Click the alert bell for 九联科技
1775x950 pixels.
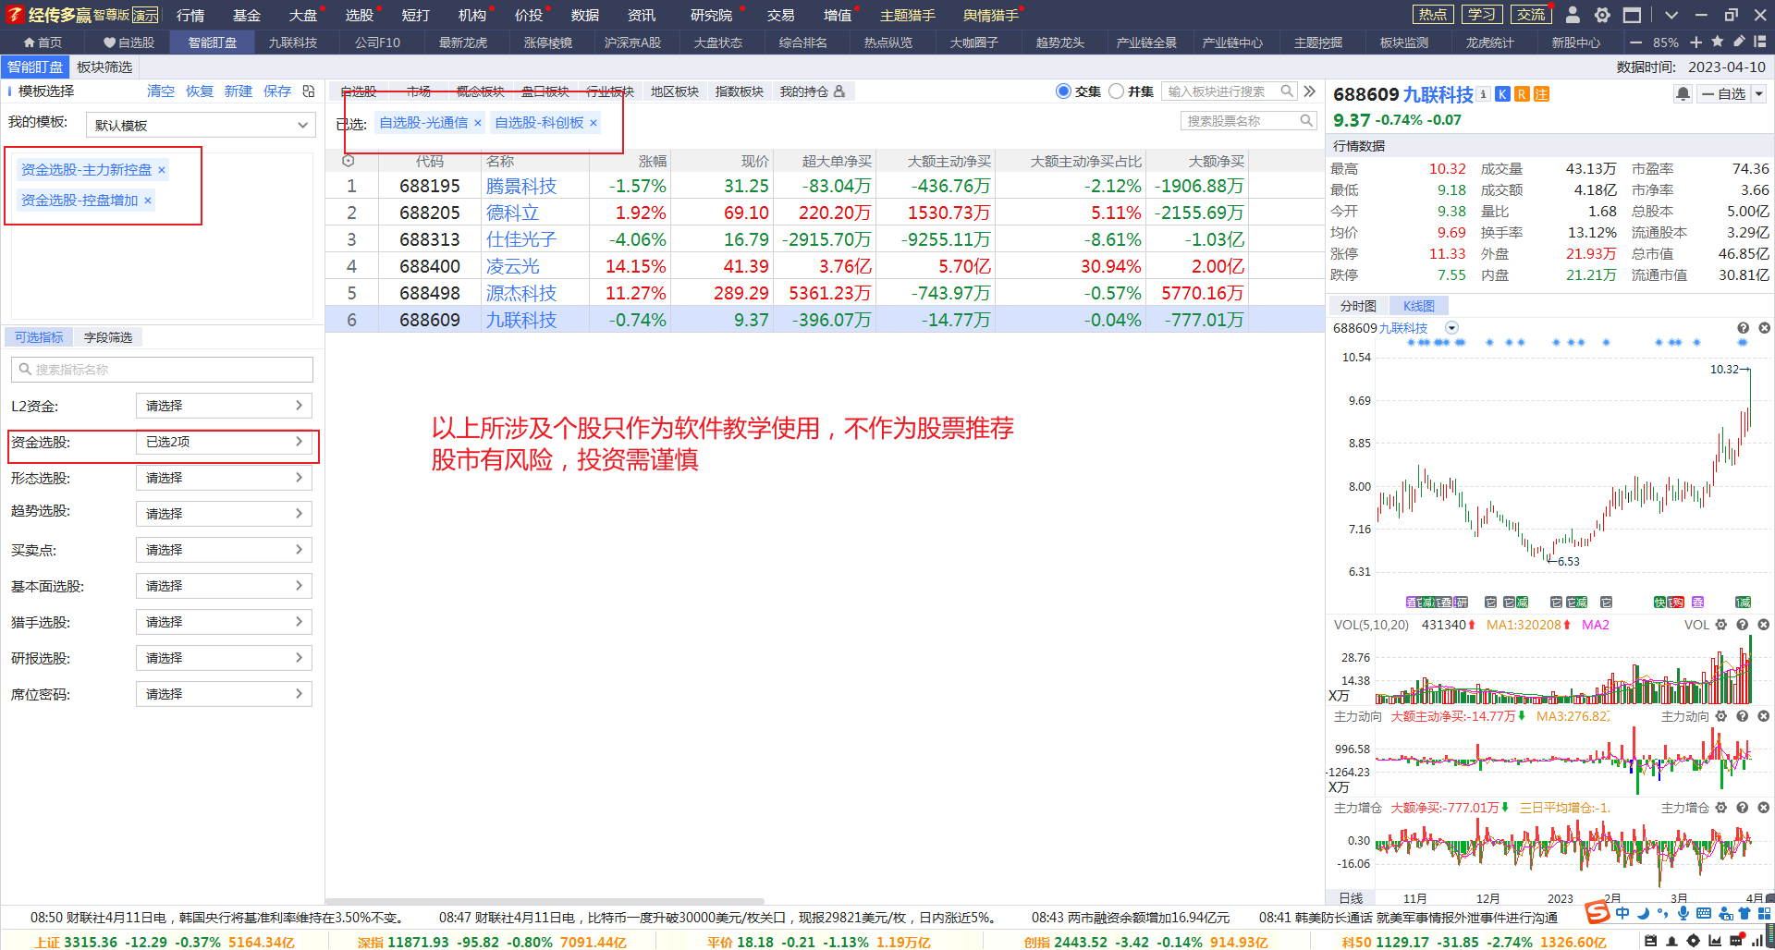pyautogui.click(x=1683, y=94)
